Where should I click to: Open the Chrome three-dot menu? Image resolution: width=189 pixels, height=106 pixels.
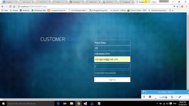click(x=186, y=6)
